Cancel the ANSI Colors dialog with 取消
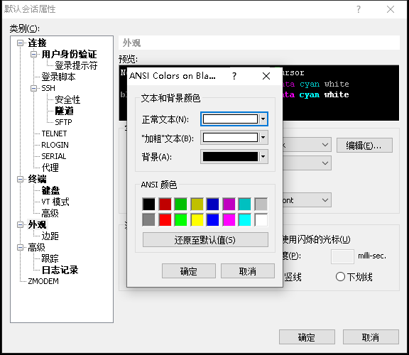Image resolution: width=409 pixels, height=355 pixels. pyautogui.click(x=248, y=271)
